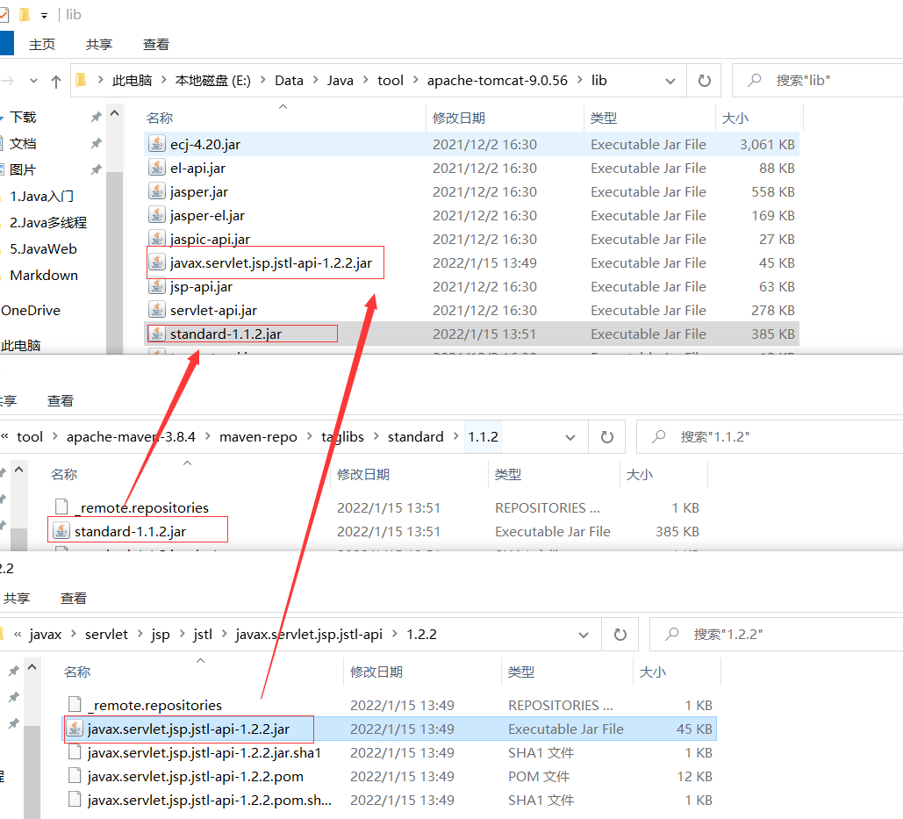
Task: Click navigation pane scroll-up arrow in lib window
Action: click(x=115, y=114)
